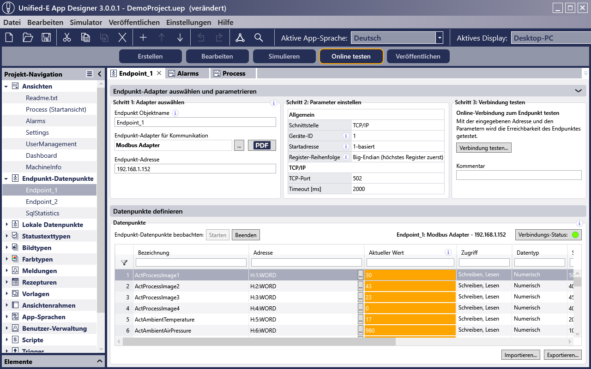The height and width of the screenshot is (369, 591).
Task: Show info for the Aktueller Wert column
Action: [x=448, y=253]
